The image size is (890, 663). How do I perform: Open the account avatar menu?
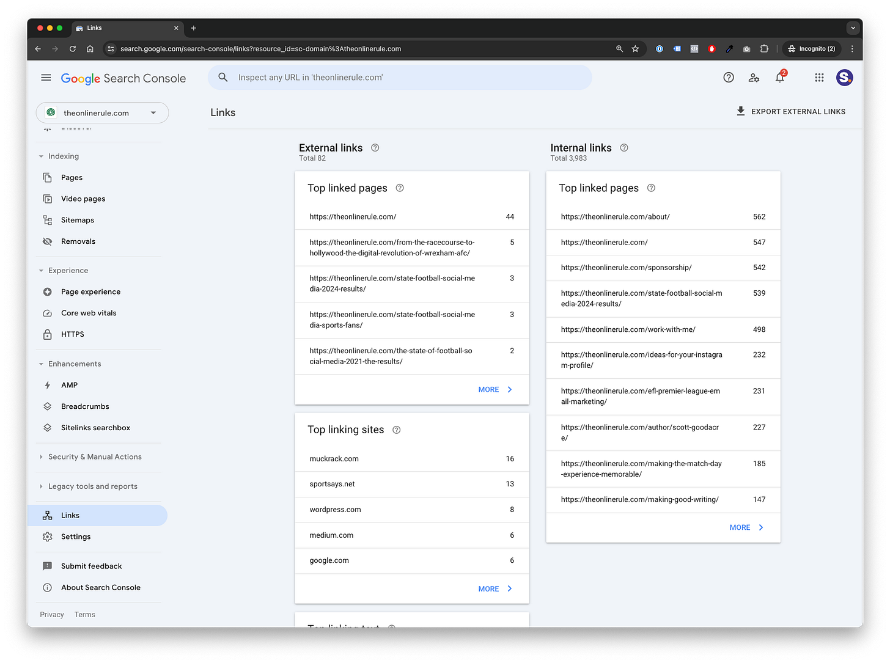click(x=845, y=78)
